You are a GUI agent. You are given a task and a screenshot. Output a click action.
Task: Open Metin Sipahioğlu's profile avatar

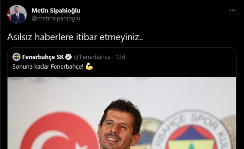pyautogui.click(x=17, y=15)
